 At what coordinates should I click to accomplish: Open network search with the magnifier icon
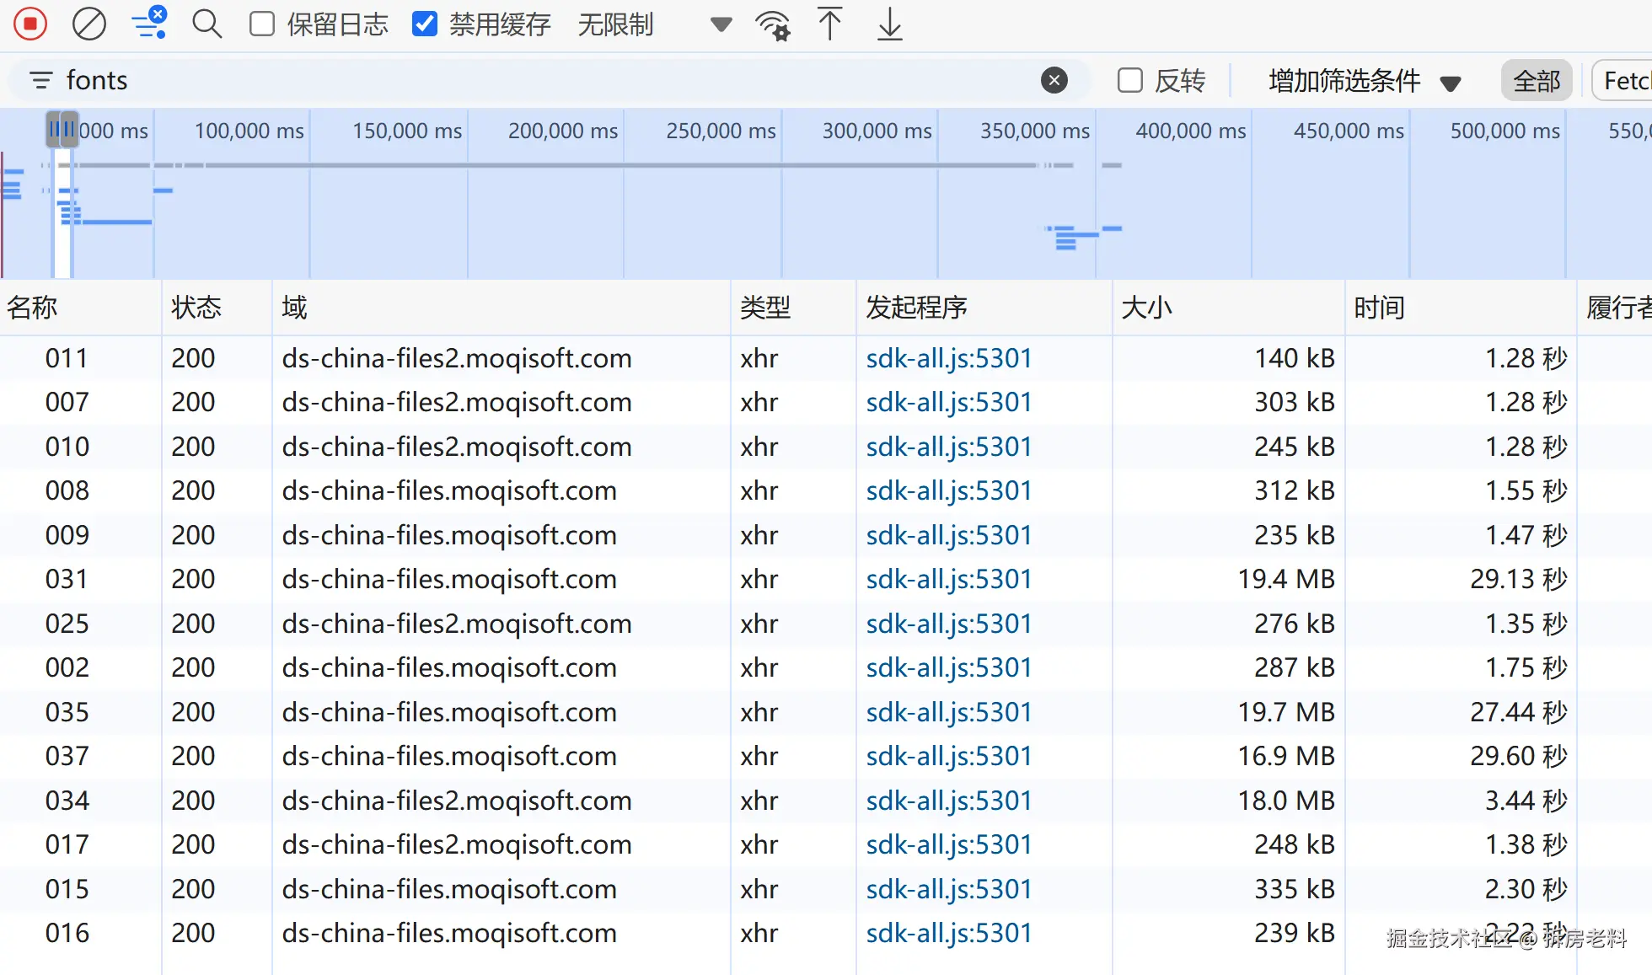click(206, 24)
